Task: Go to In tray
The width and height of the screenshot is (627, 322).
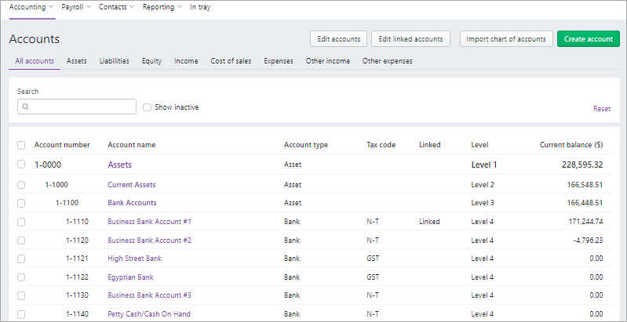Action: click(x=200, y=6)
